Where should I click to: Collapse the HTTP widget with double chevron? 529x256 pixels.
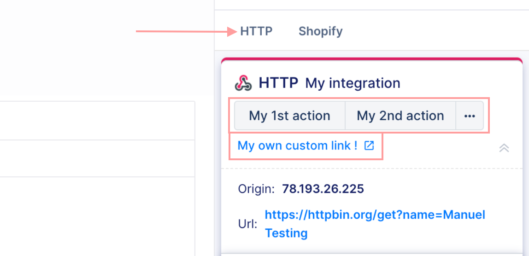point(504,148)
